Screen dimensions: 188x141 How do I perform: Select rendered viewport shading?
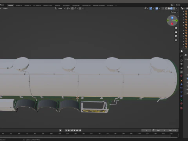(174, 9)
